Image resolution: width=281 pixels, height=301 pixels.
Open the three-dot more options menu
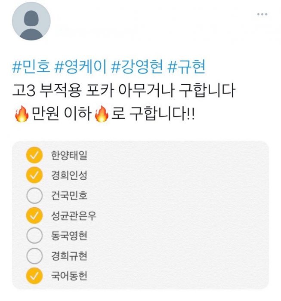coord(262,15)
